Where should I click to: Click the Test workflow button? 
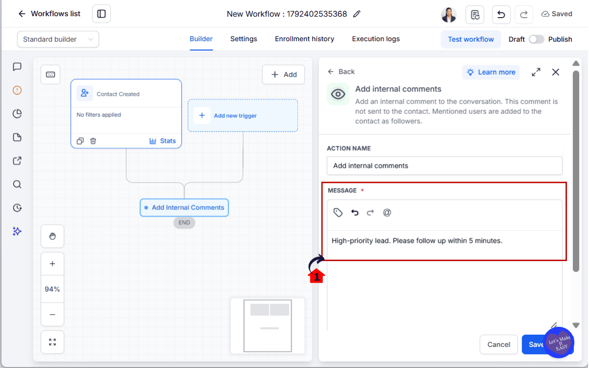(471, 39)
